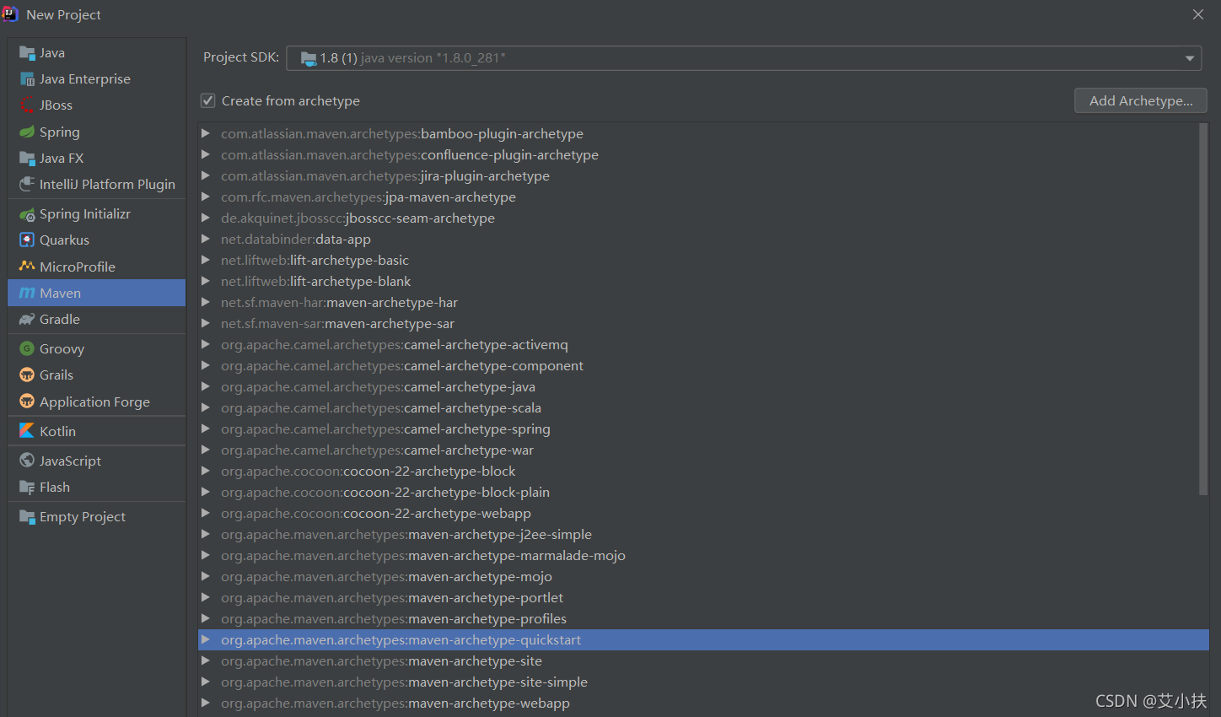Screen dimensions: 1221x717
Task: Click the Quarkus icon
Action: (27, 240)
